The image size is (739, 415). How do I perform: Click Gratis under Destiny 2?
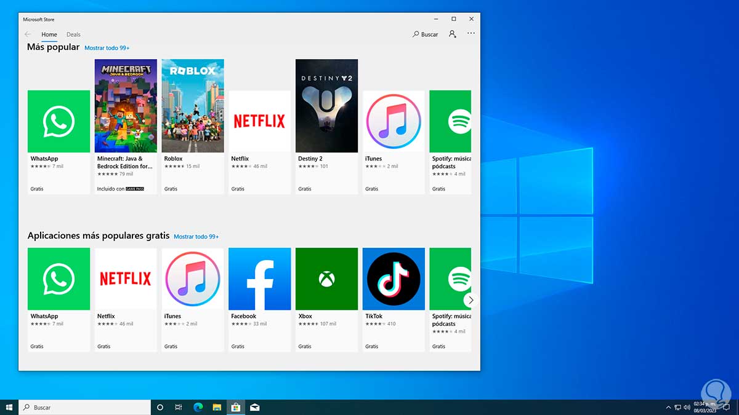click(x=305, y=189)
